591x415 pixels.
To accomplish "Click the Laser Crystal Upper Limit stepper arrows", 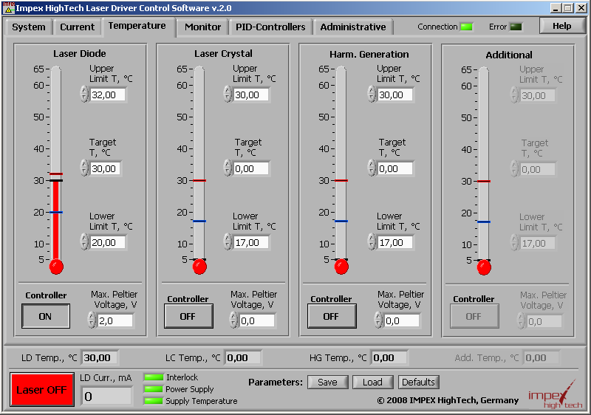I will click(x=228, y=94).
